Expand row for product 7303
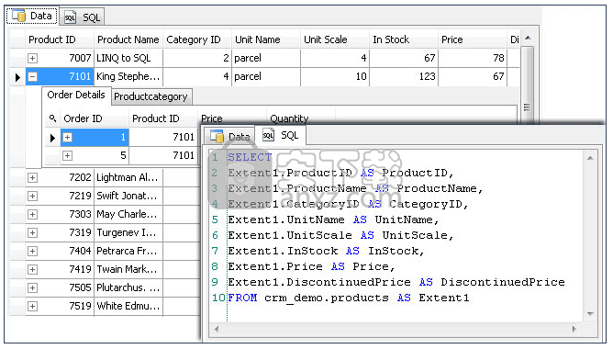Screen dimensions: 613x349 (32, 214)
